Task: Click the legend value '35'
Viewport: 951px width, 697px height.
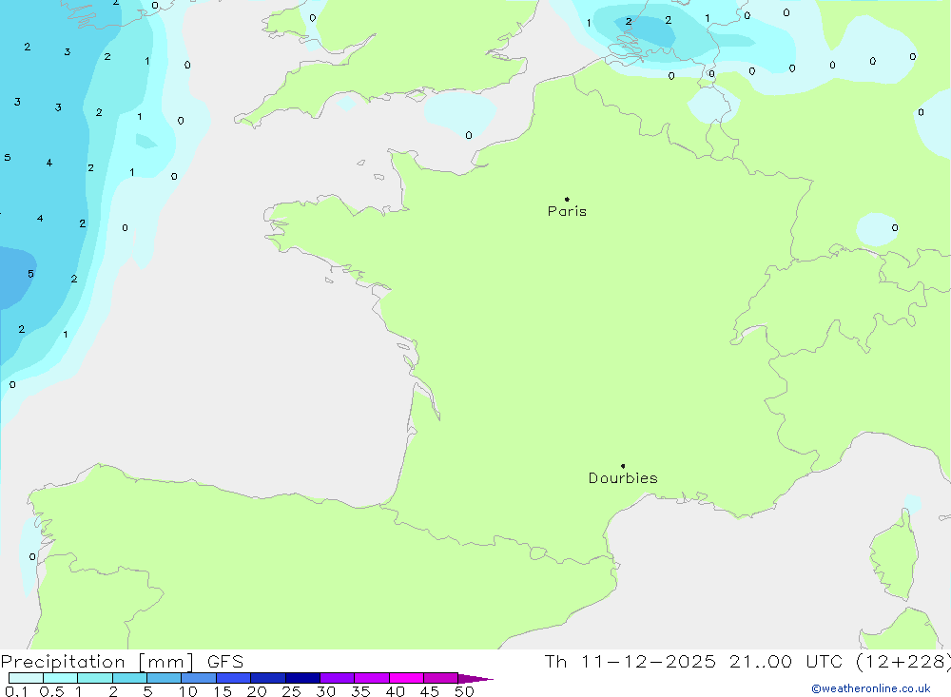Action: [x=360, y=691]
